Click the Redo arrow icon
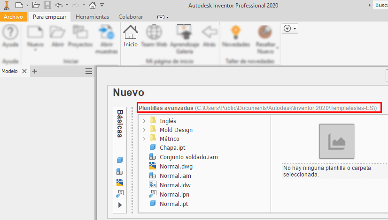Screen dimensions: 388x220 coord(76,5)
